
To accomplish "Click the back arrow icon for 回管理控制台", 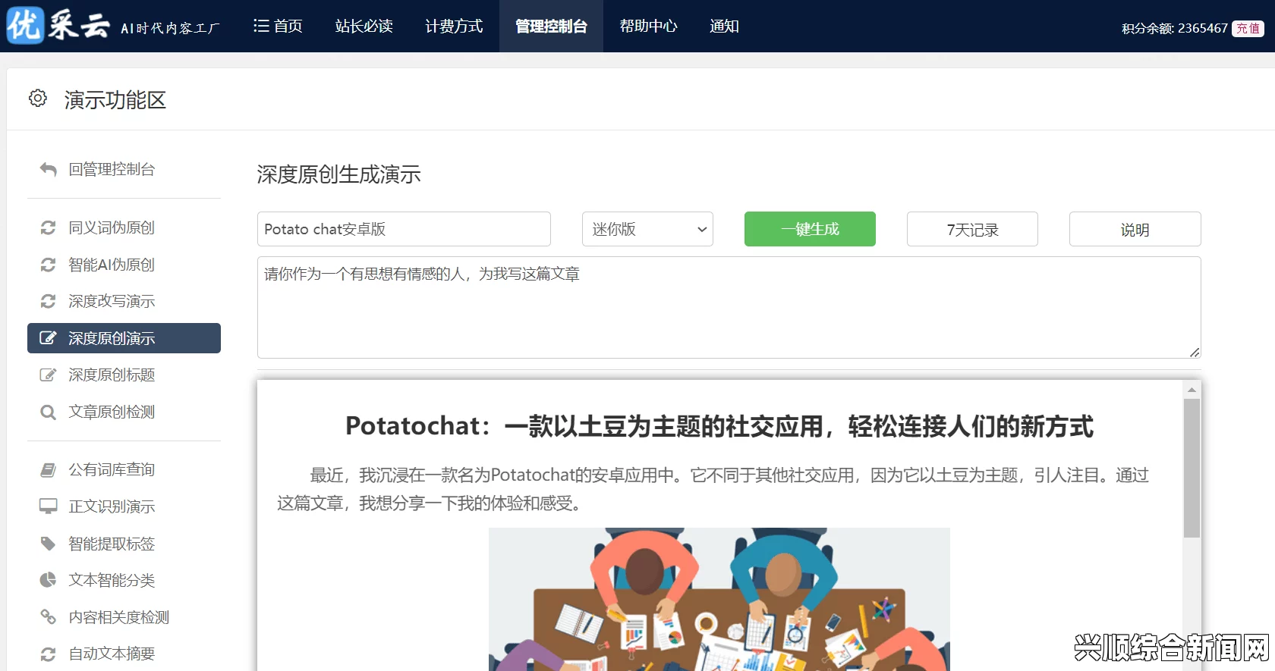I will pos(48,169).
